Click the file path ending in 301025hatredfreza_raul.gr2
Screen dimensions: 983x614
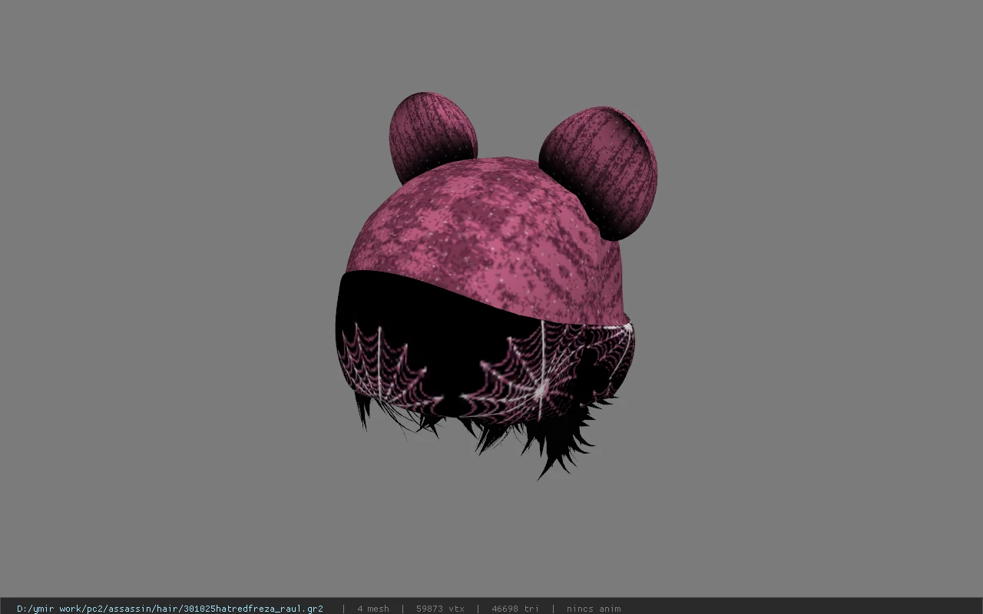[x=170, y=609]
